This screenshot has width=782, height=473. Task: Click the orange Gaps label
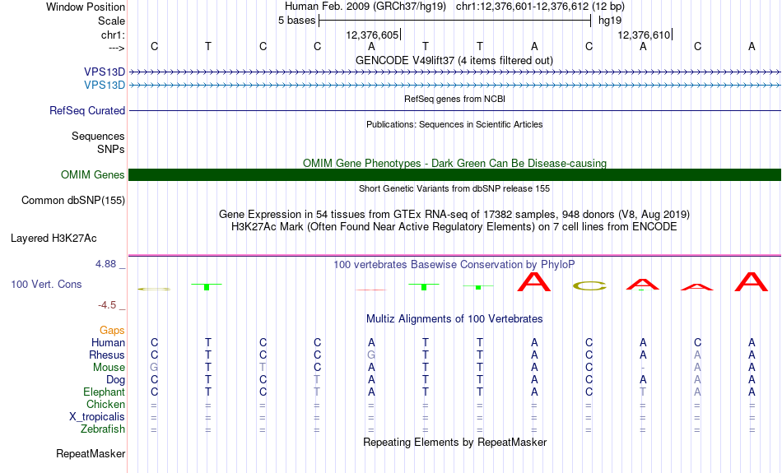tap(112, 331)
